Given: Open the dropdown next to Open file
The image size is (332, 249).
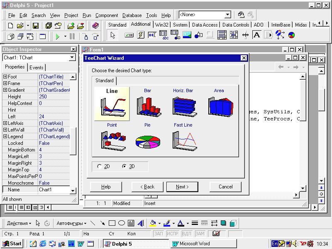Looking at the screenshot, I should [x=28, y=26].
